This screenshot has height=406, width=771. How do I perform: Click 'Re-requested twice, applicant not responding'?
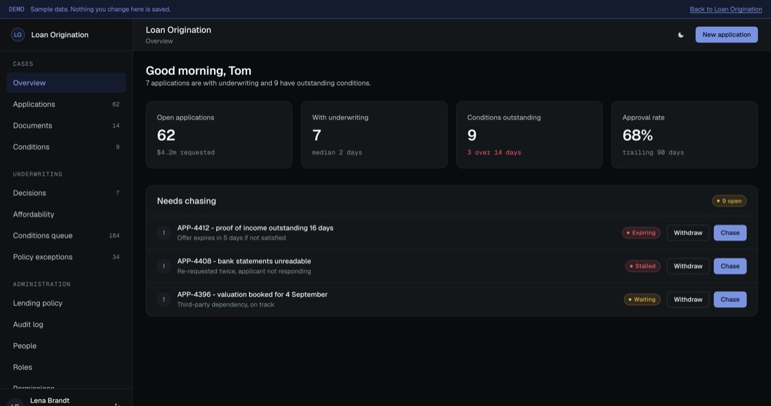click(x=244, y=271)
